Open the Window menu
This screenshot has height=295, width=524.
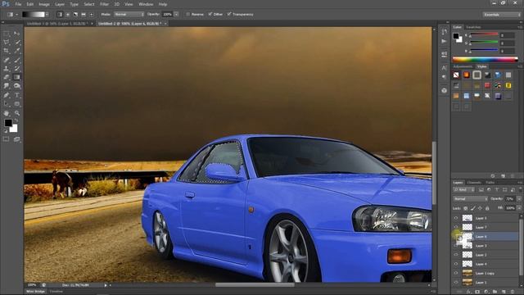146,4
